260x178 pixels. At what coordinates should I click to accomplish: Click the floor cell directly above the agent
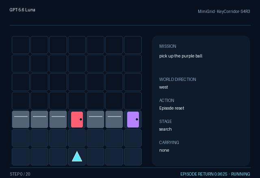pyautogui.click(x=77, y=138)
